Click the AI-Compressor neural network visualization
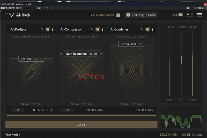This screenshot has width=207, height=138. [82, 70]
